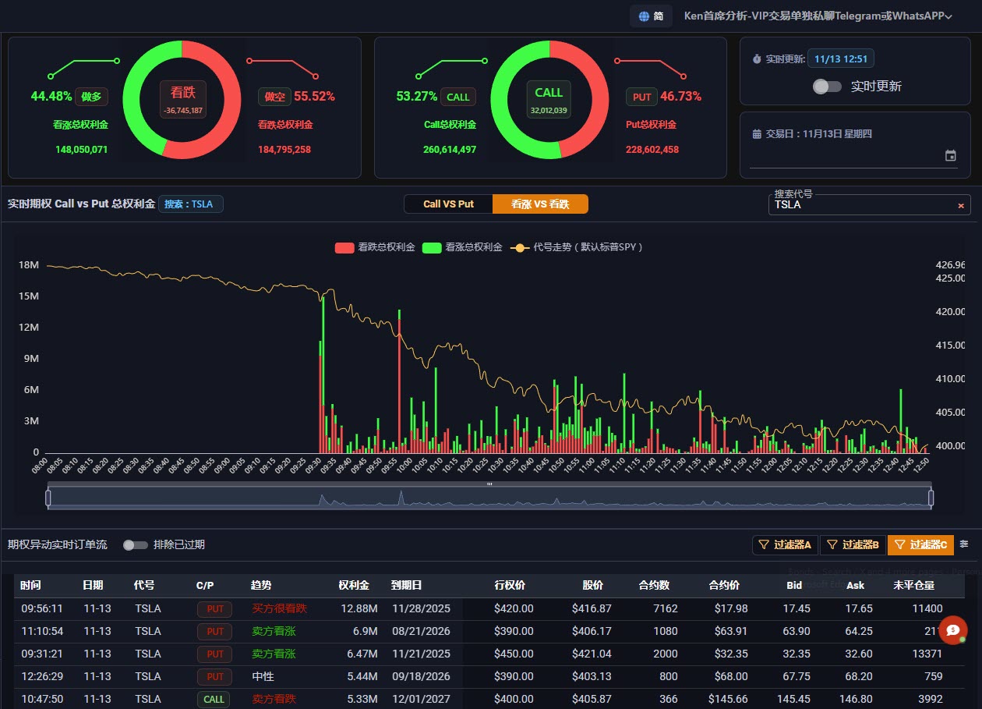Toggle the 排除已过期 switch
982x709 pixels.
136,545
